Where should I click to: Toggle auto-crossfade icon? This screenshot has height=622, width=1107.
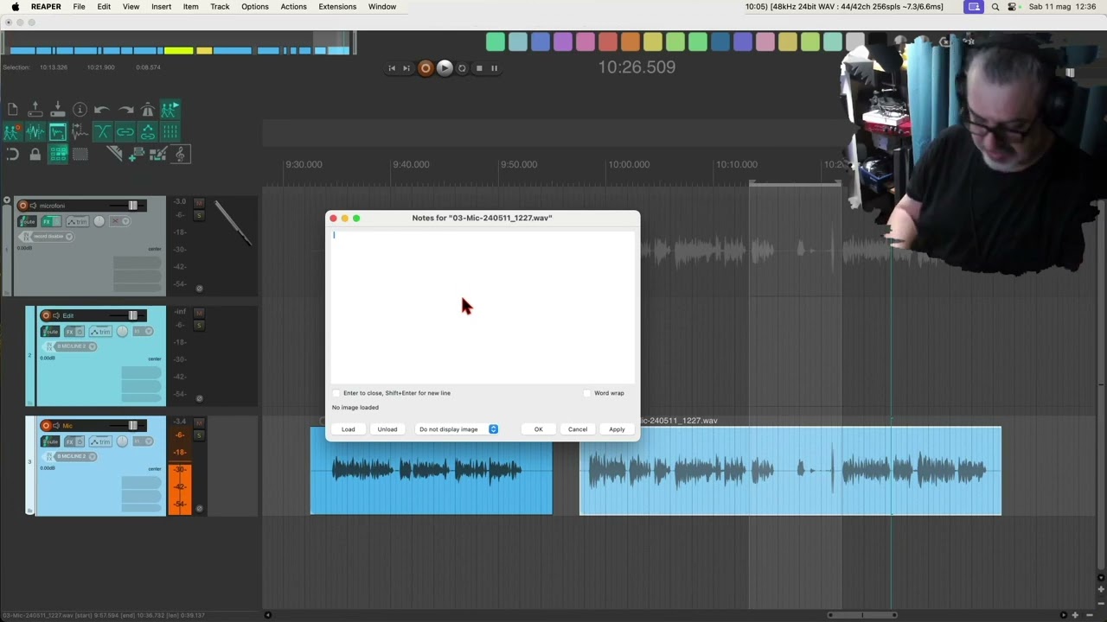tap(102, 131)
